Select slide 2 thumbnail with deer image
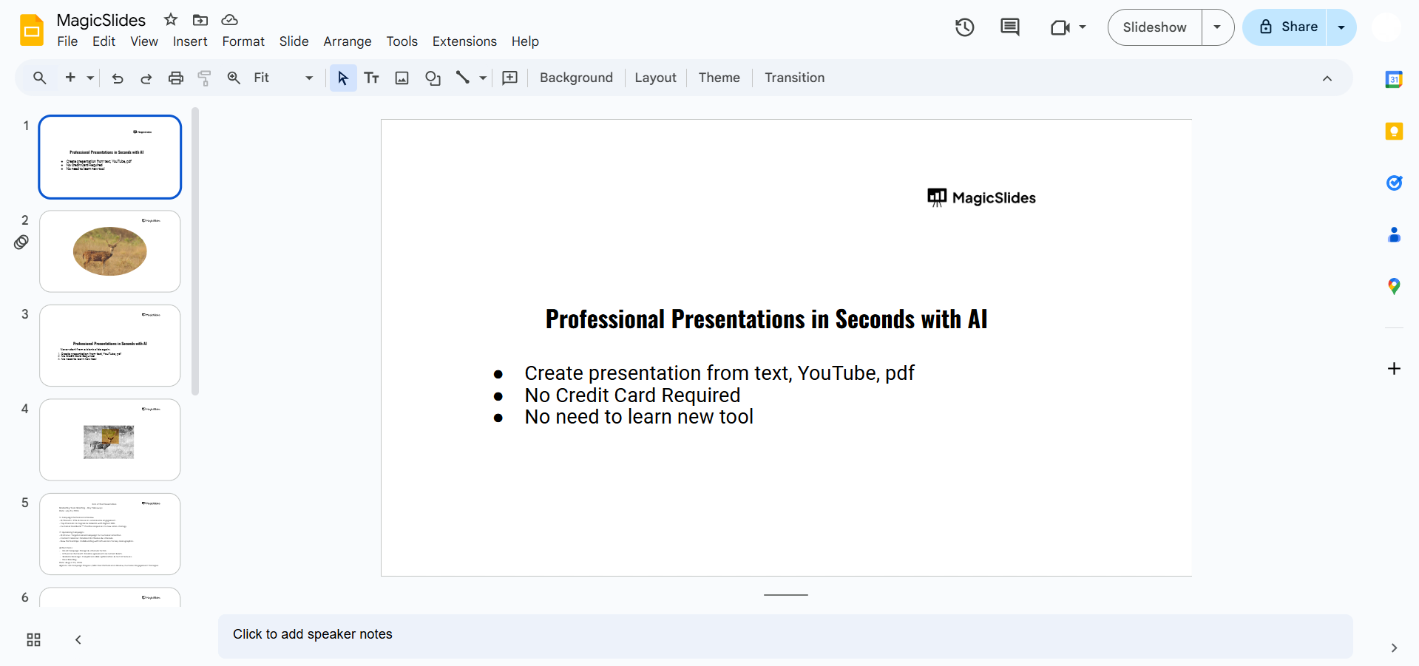 coord(110,251)
